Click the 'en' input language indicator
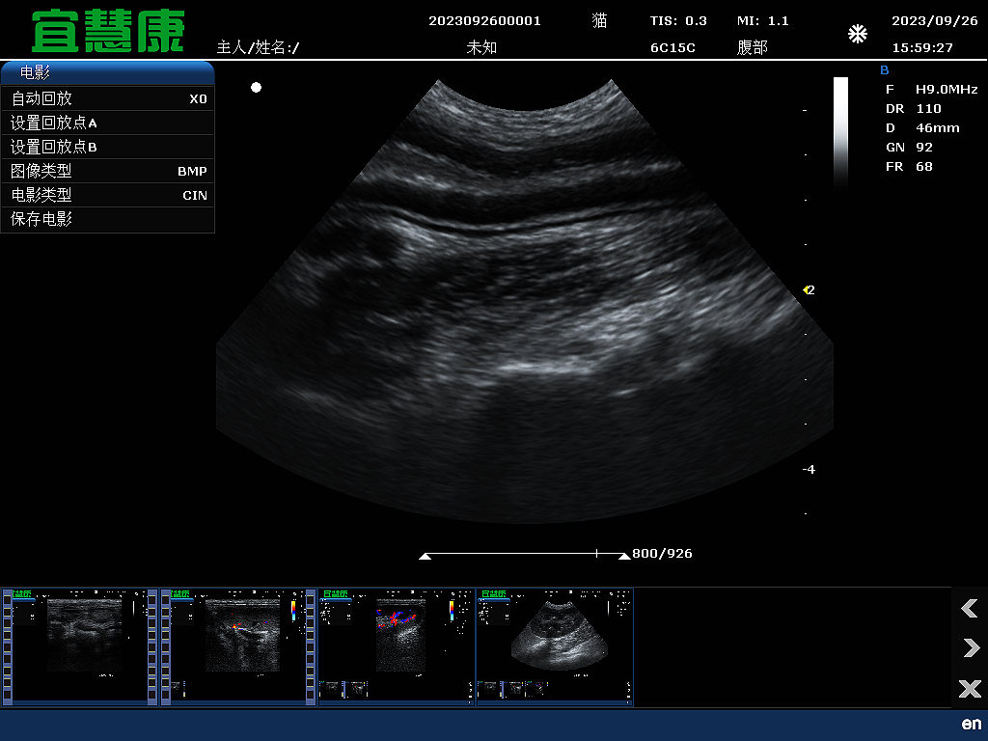The image size is (988, 741). click(971, 724)
